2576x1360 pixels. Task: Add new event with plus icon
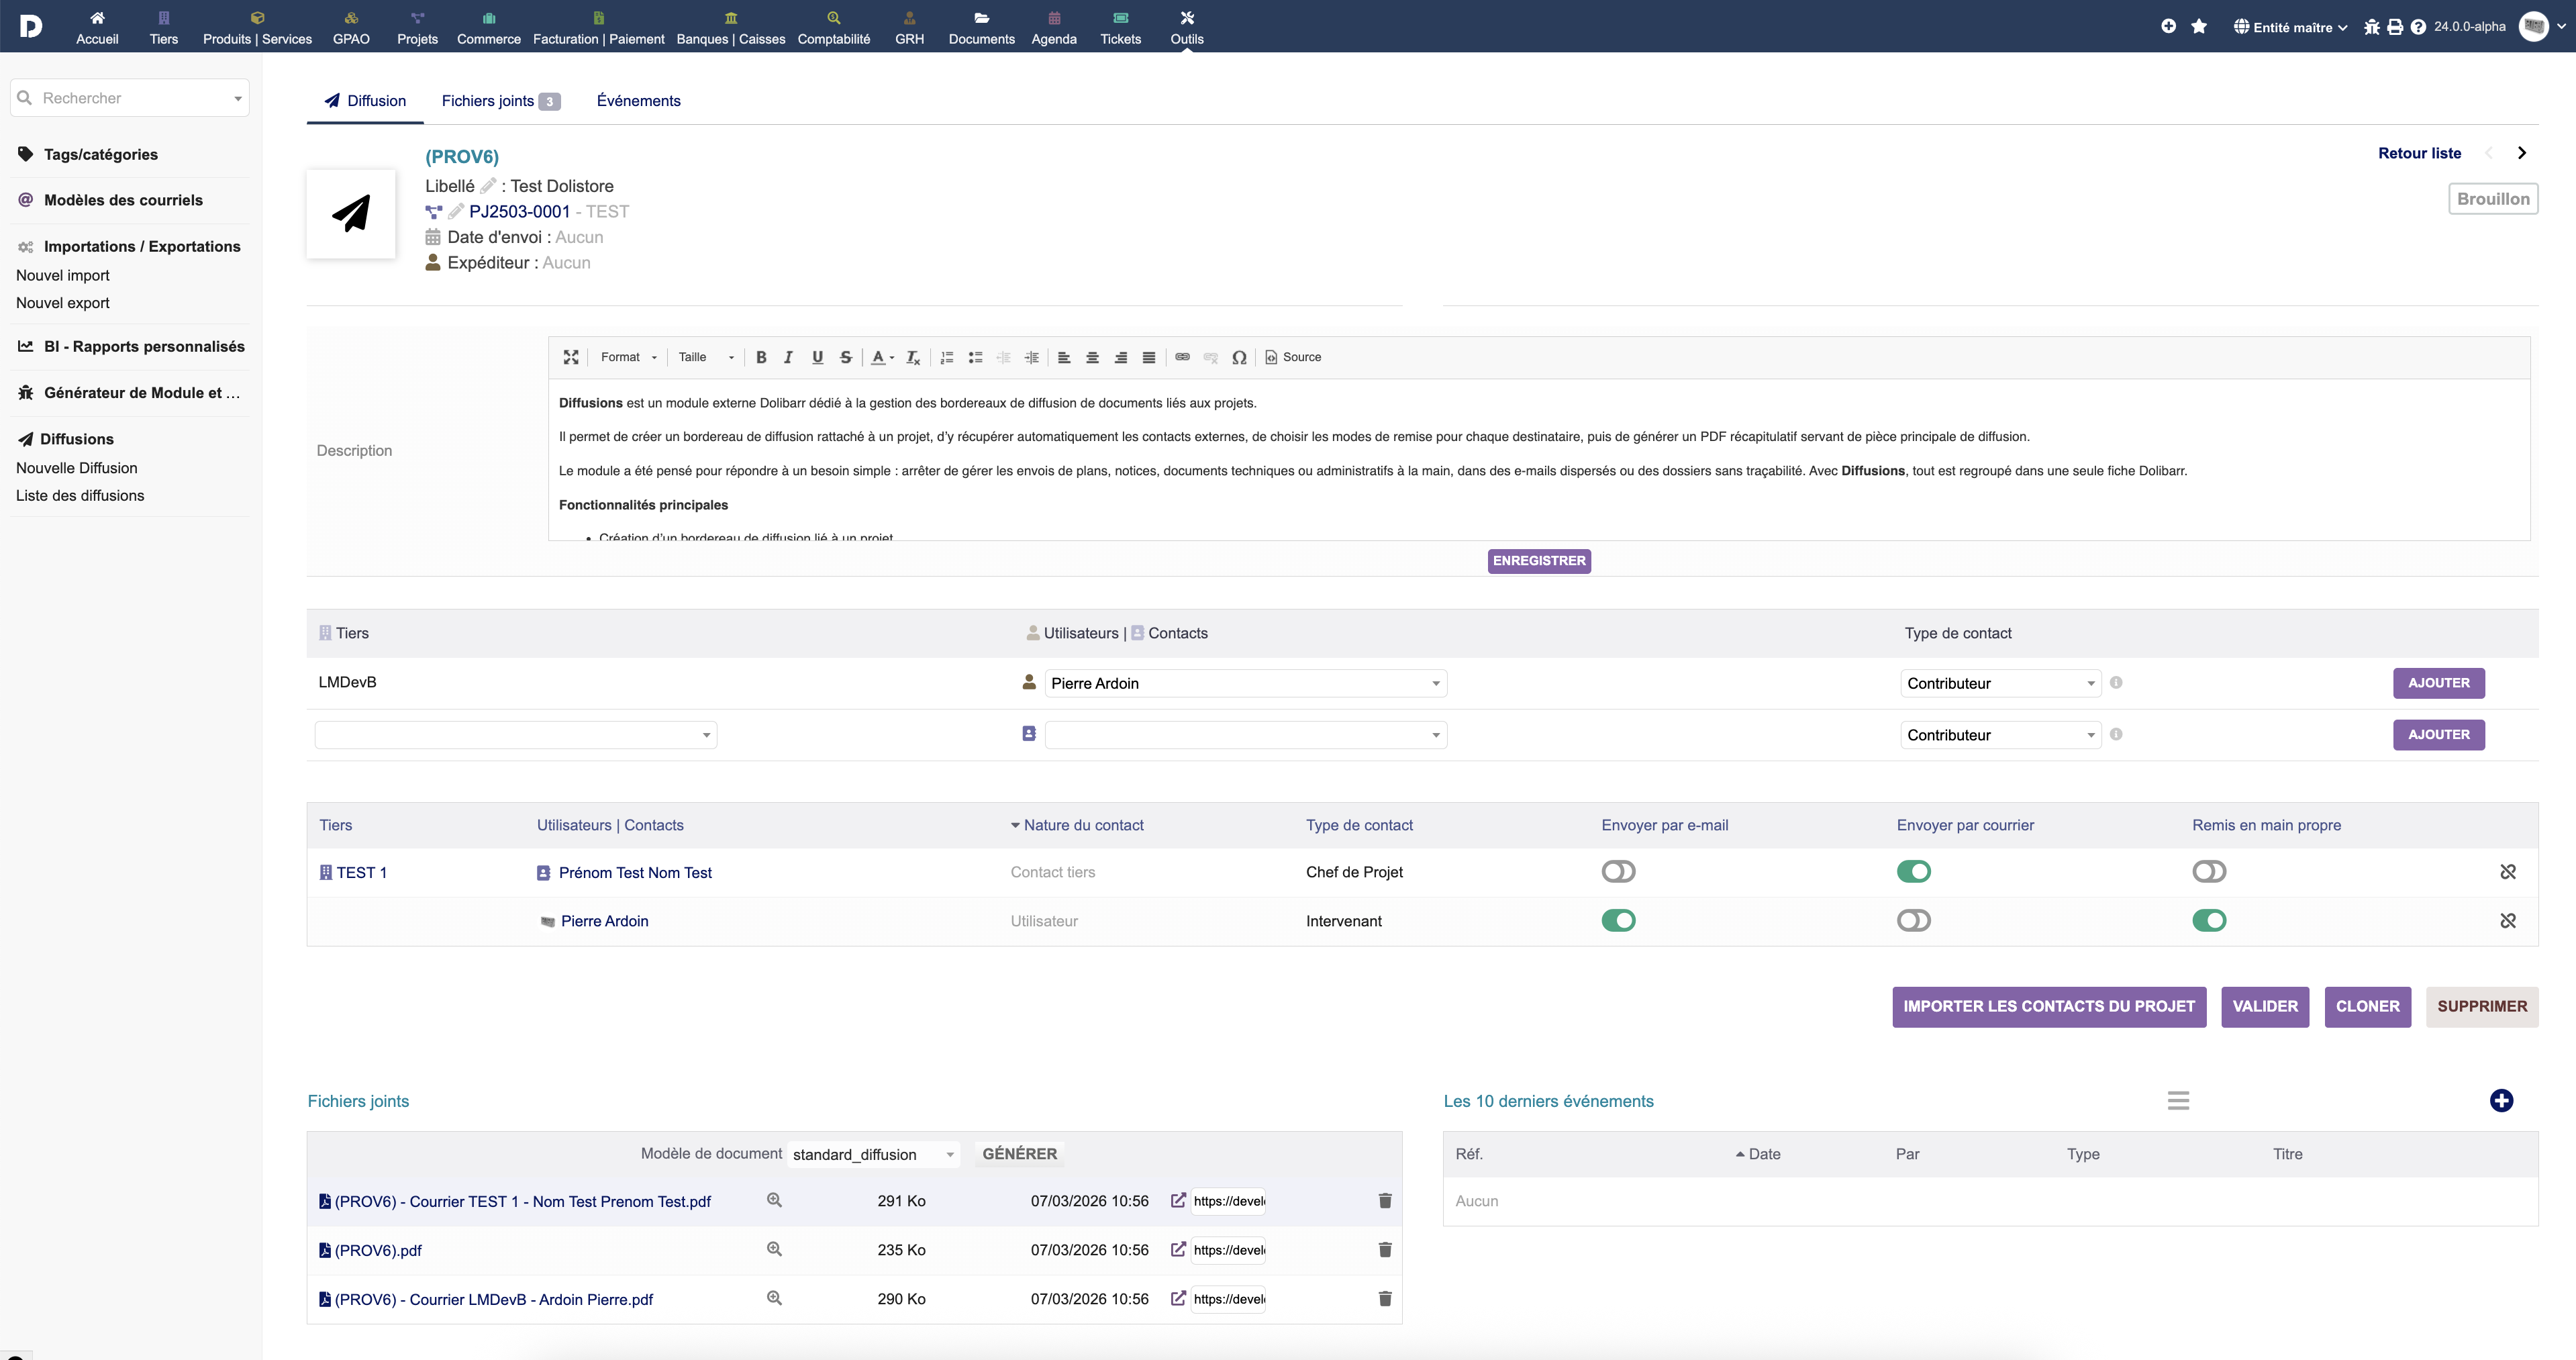(2501, 1101)
